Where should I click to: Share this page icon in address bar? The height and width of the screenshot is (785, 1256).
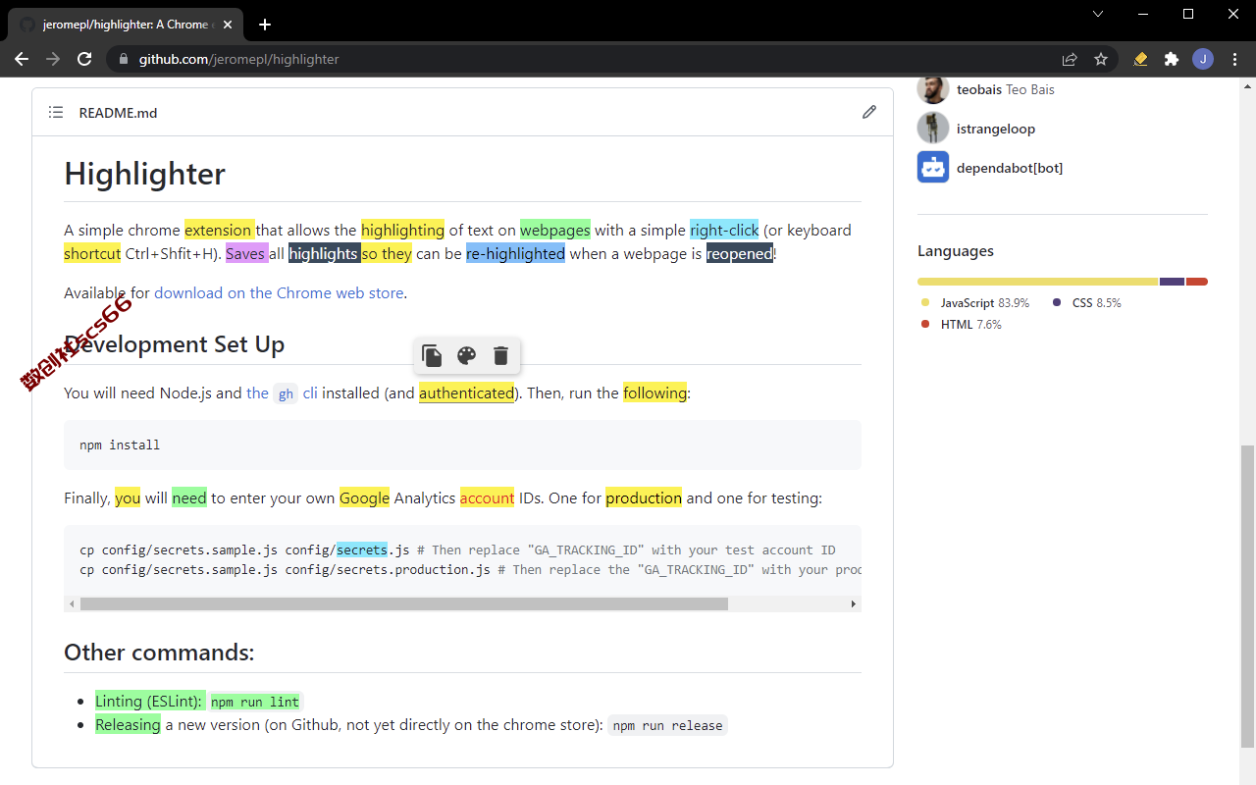point(1070,59)
